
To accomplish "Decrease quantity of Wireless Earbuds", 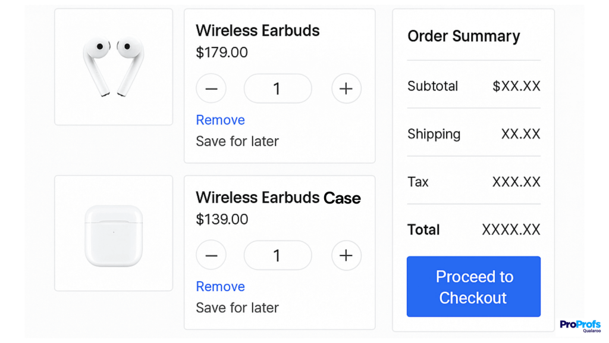I will tap(211, 89).
